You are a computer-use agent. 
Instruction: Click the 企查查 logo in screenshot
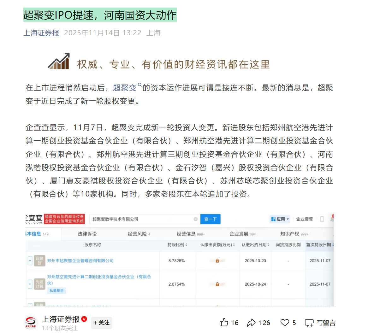tap(34, 219)
